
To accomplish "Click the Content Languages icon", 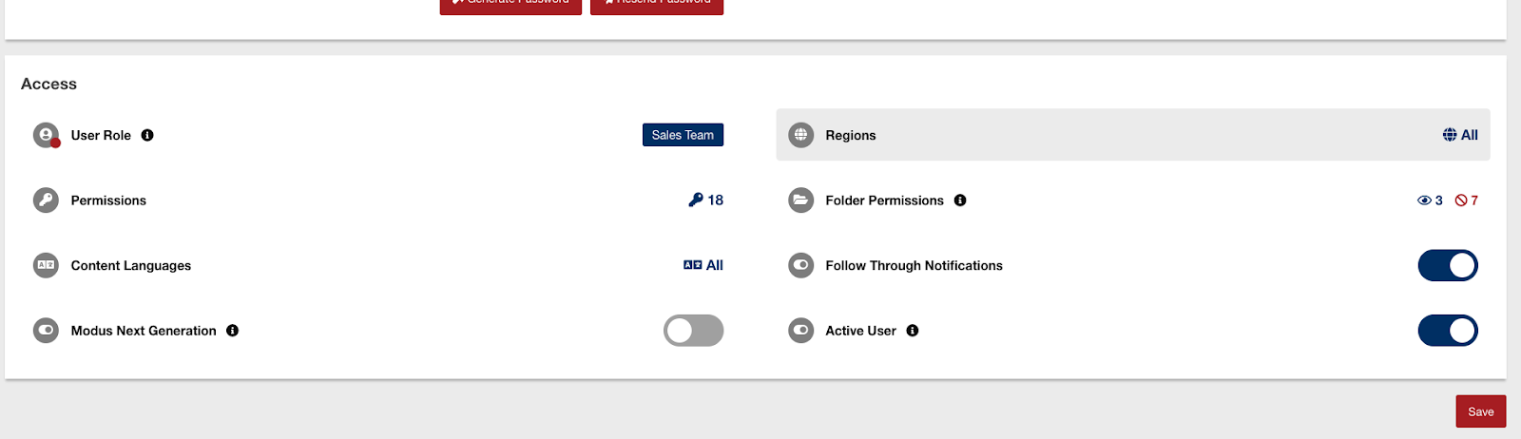I will point(46,266).
